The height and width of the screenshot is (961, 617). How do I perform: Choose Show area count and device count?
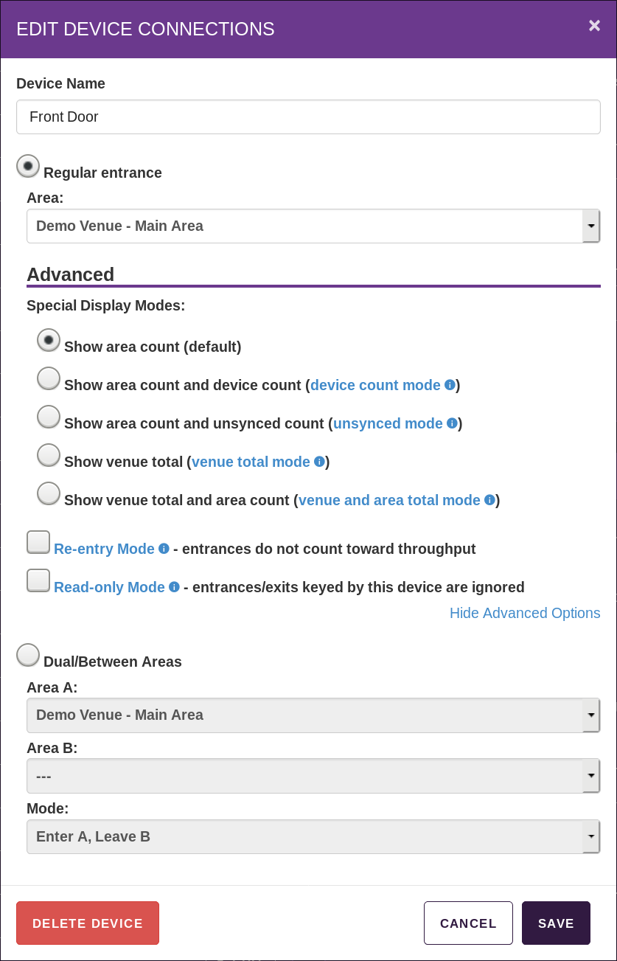tap(49, 379)
